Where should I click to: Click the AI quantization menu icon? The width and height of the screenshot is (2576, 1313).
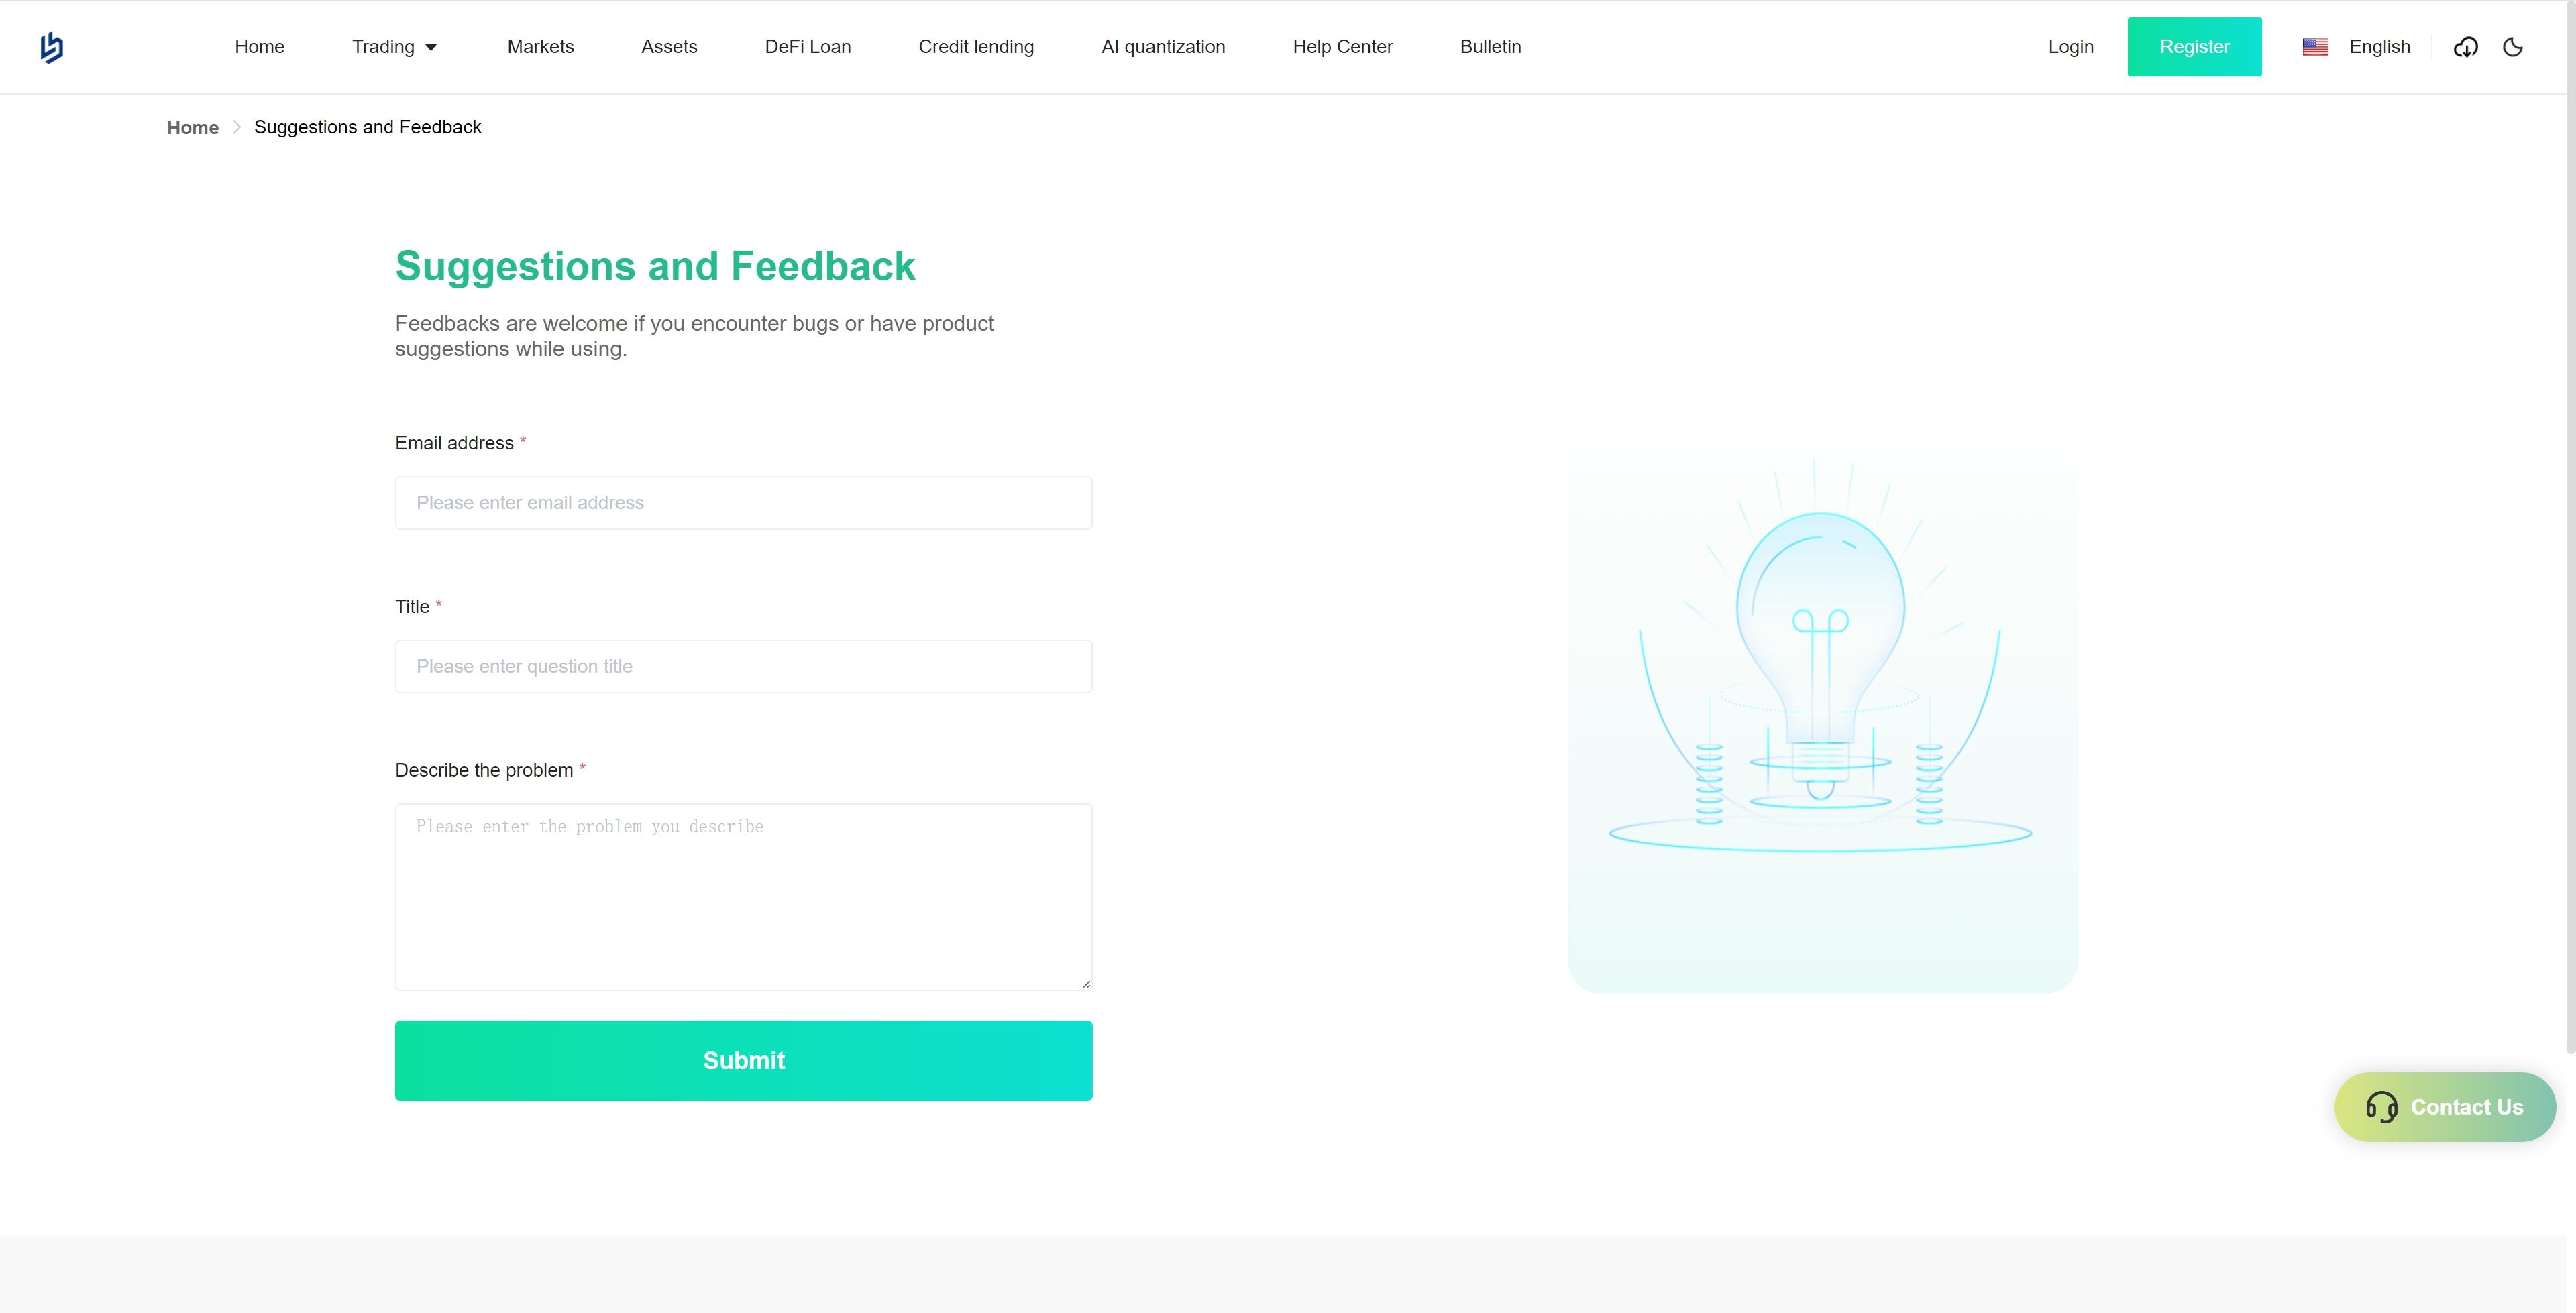(x=1163, y=45)
